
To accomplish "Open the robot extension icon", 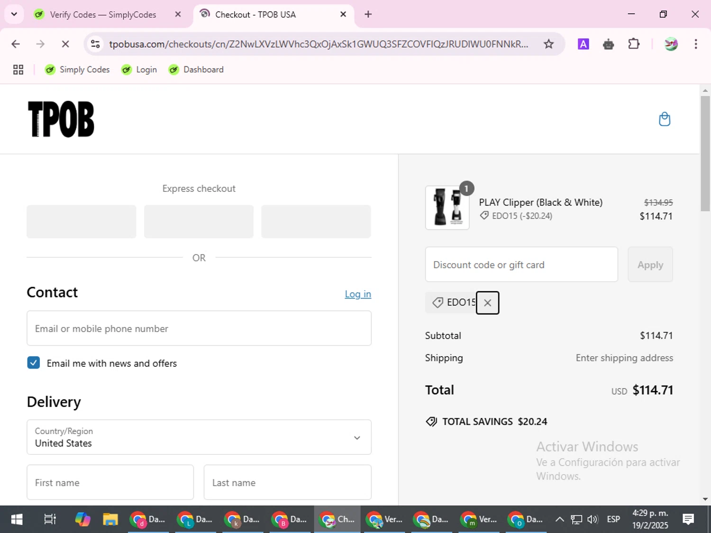I will [x=608, y=44].
